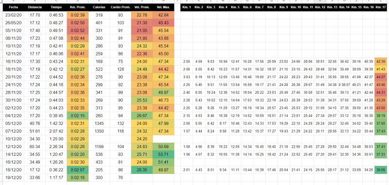The image size is (389, 185).
Task: Select the 1350 calories cell
Action: 99,132
